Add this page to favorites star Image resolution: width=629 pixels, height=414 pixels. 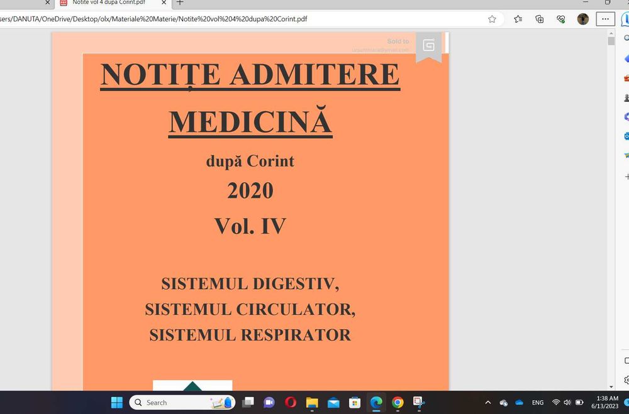pyautogui.click(x=492, y=19)
